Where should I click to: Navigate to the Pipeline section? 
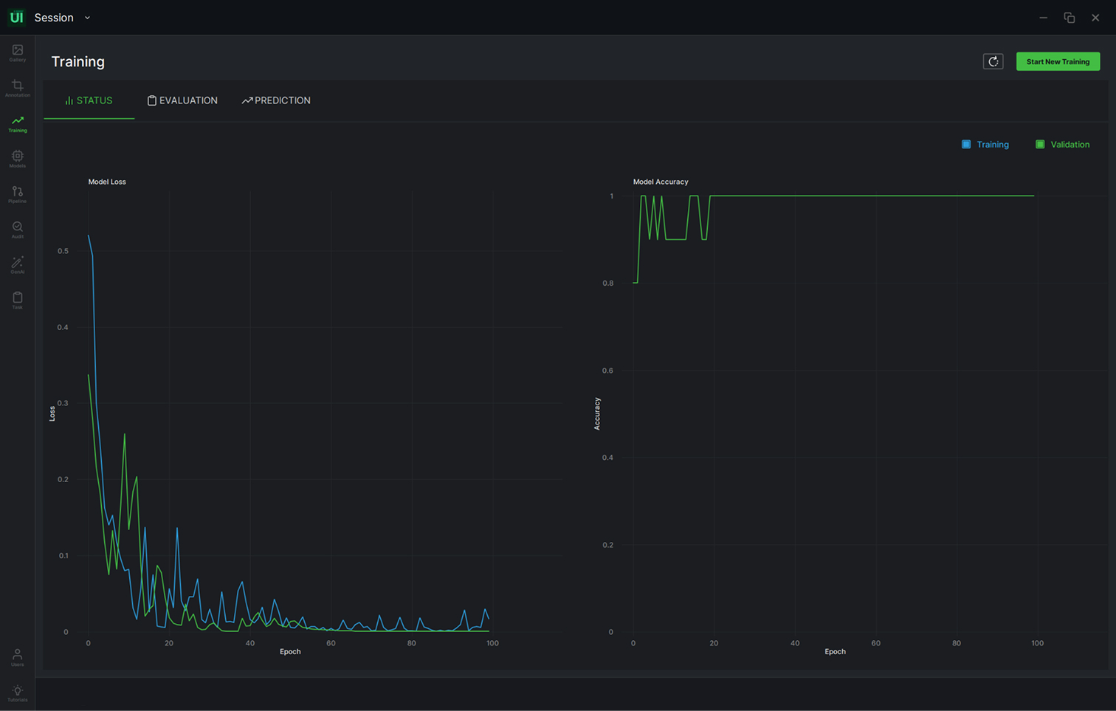[x=17, y=195]
